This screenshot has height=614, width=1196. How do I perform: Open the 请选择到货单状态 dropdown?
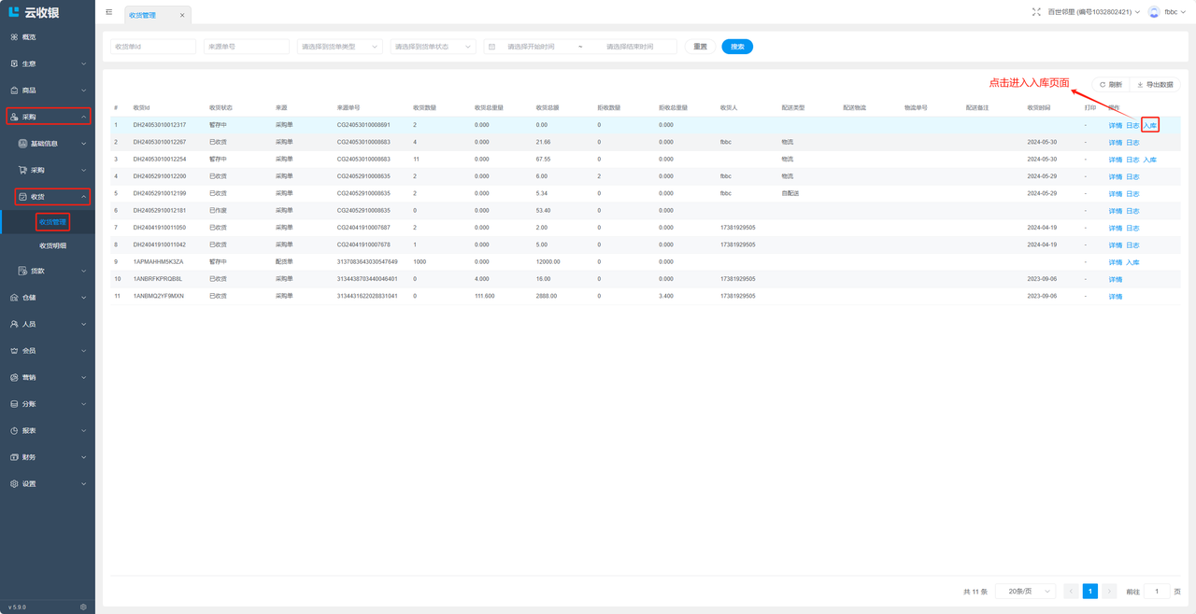click(x=433, y=47)
